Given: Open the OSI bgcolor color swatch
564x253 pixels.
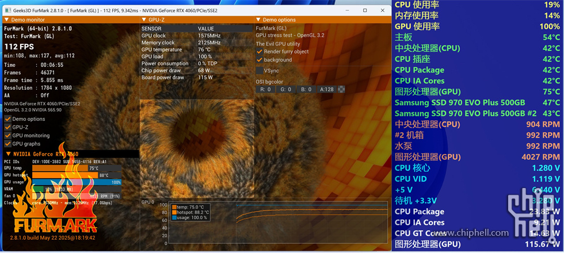Looking at the screenshot, I should click(342, 89).
